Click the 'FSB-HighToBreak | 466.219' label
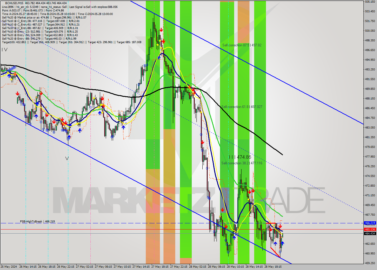The image size is (377, 270). pyautogui.click(x=37, y=221)
